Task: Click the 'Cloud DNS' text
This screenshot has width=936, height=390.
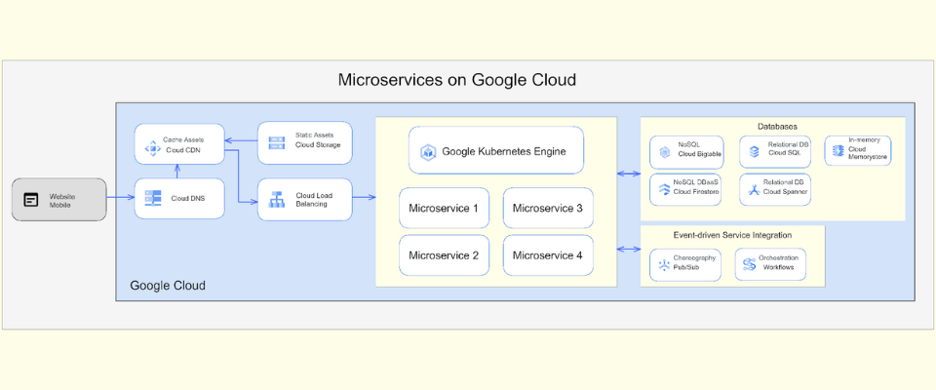Action: point(188,198)
